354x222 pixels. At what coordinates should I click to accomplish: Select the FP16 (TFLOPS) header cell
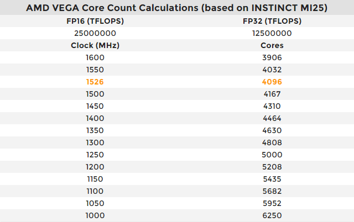(x=95, y=21)
